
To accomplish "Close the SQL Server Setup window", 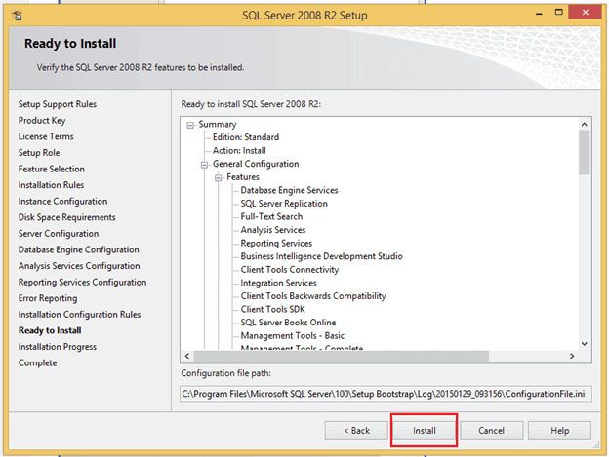I will (x=585, y=13).
